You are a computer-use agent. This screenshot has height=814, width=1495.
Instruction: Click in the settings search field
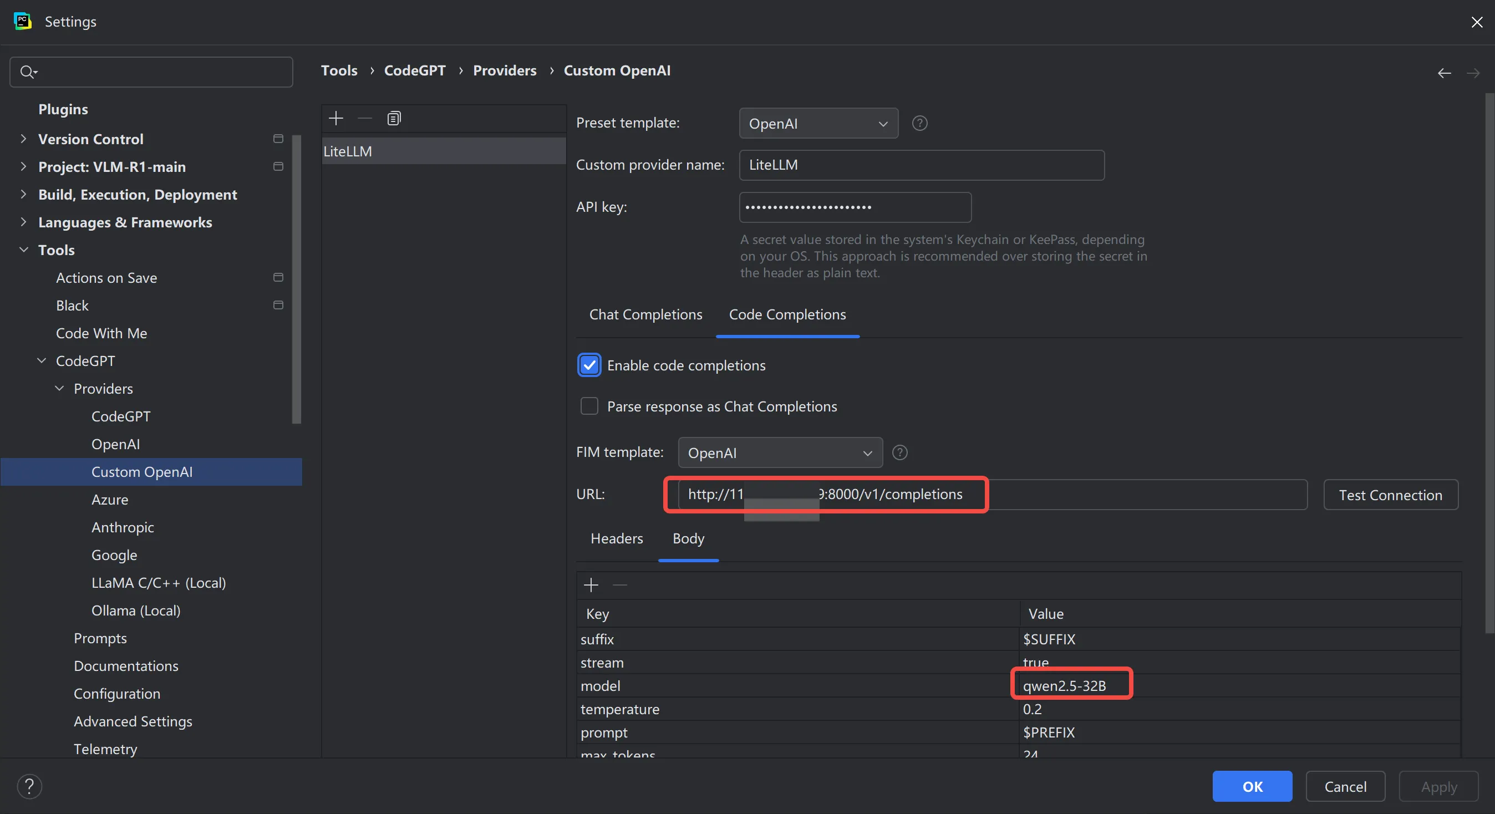pyautogui.click(x=151, y=72)
